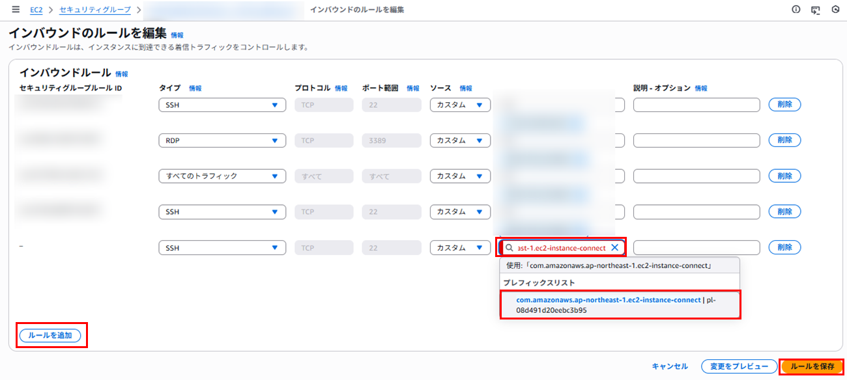Screen dimensions: 847x380
Task: Open the hamburger navigation menu
Action: (16, 10)
